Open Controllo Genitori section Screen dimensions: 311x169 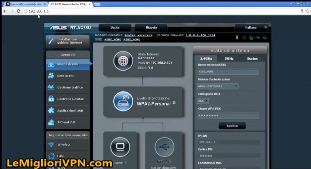[x=68, y=99]
